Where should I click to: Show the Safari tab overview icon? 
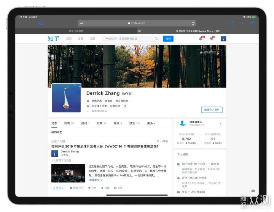point(253,23)
